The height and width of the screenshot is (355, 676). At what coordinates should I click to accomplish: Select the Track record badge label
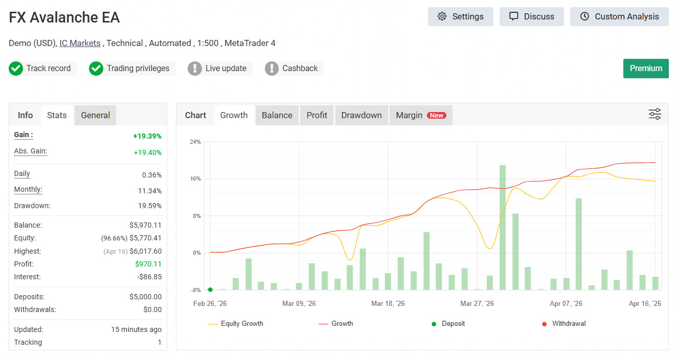coord(49,68)
